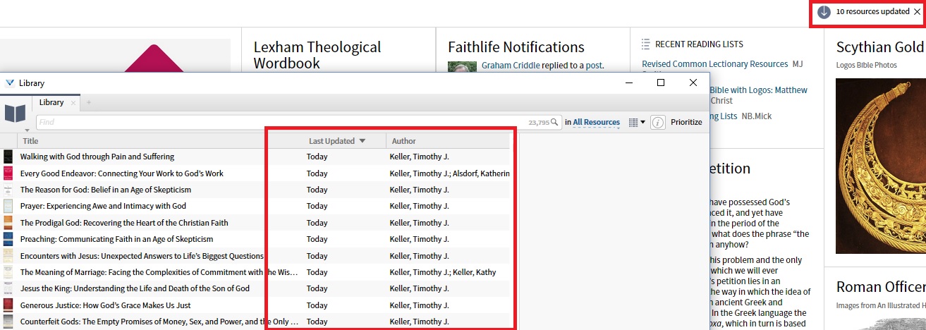Click the Scythian Gold artifact image
926x330 pixels.
[x=881, y=166]
